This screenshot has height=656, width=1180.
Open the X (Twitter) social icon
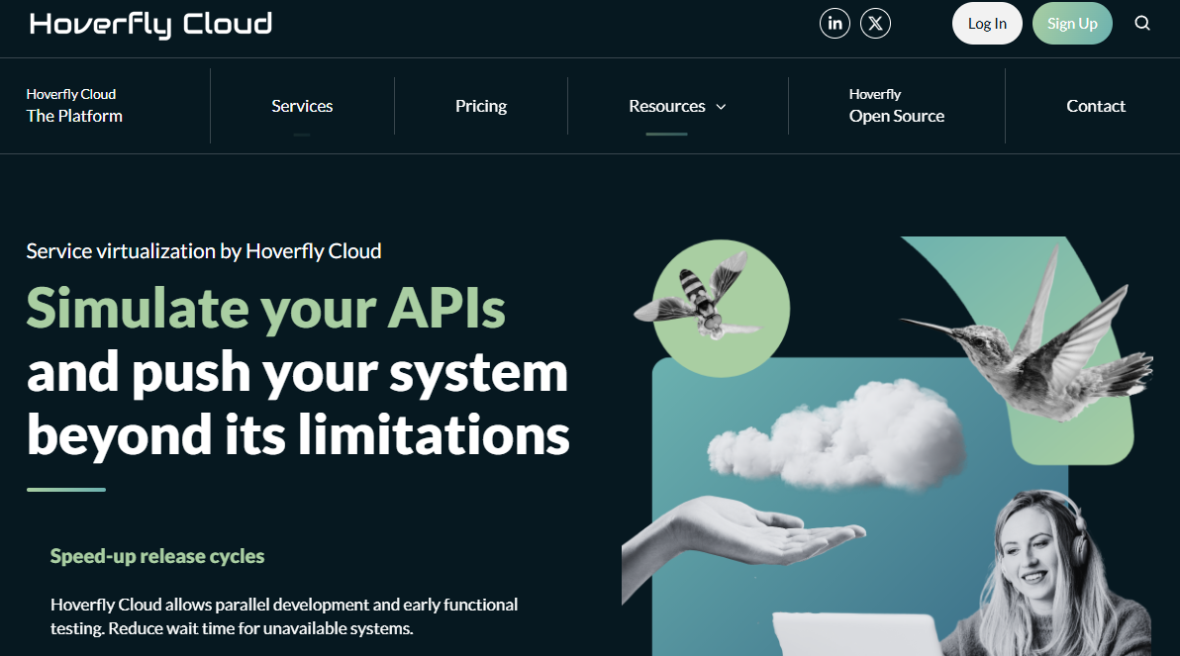tap(875, 24)
